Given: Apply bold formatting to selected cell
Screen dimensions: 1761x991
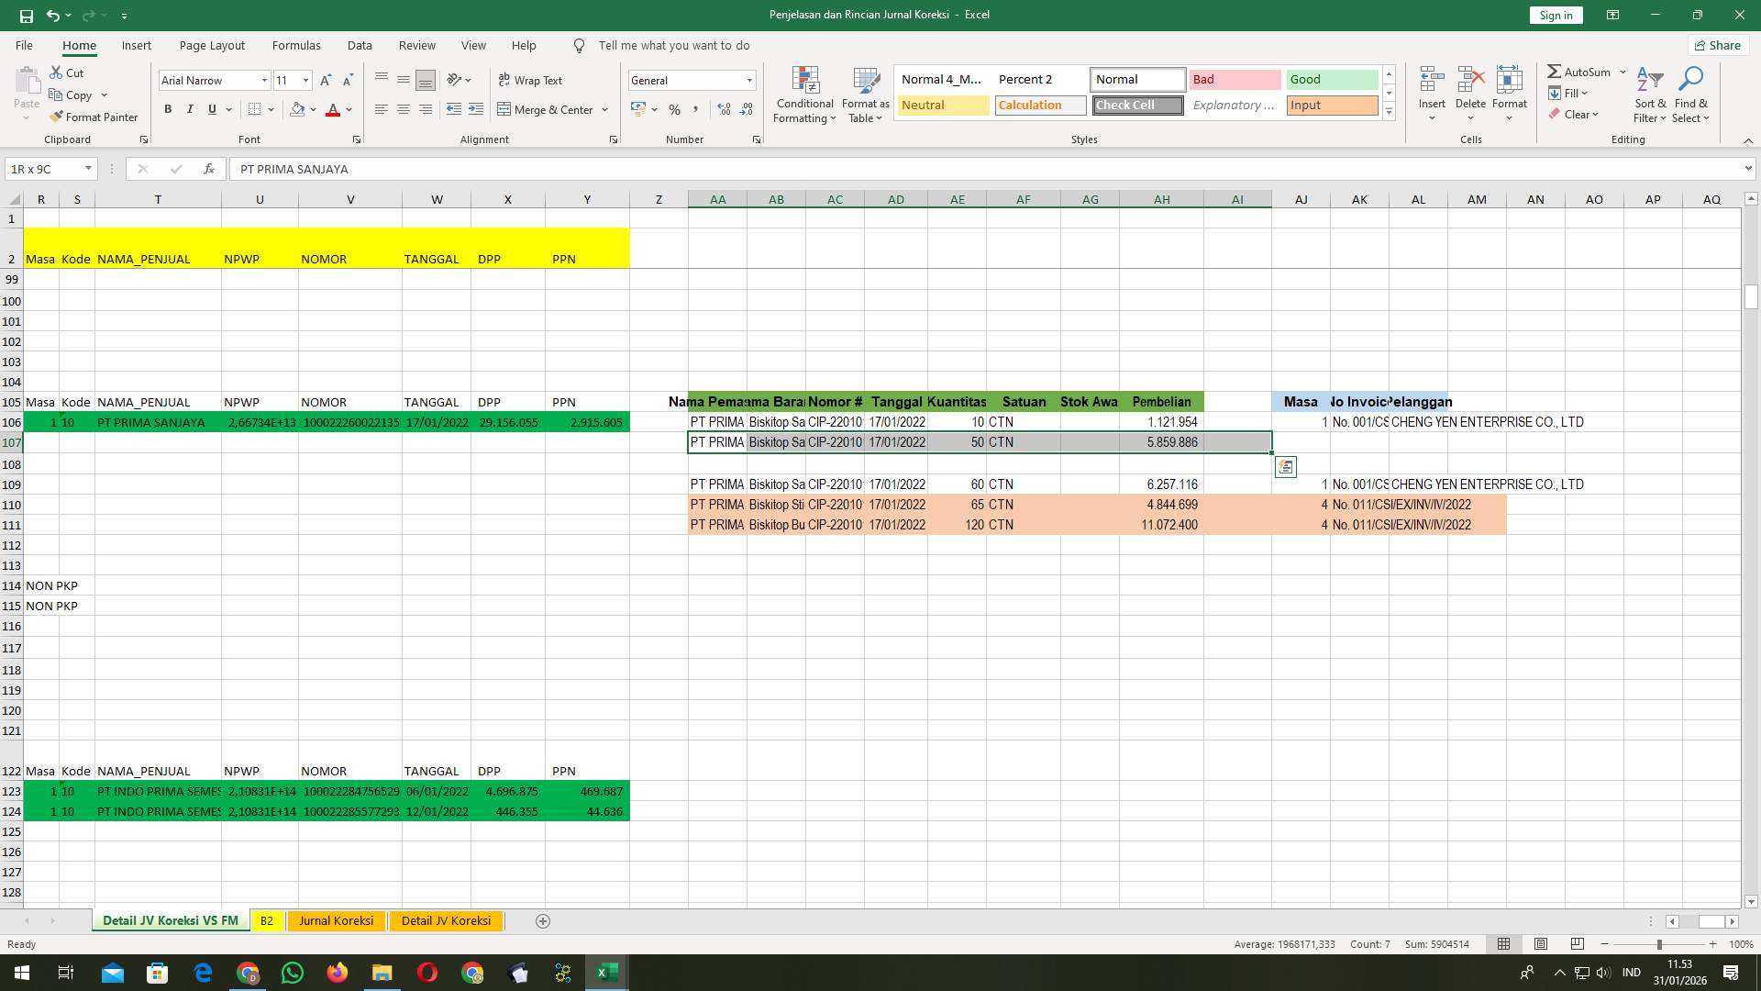Looking at the screenshot, I should pyautogui.click(x=168, y=109).
